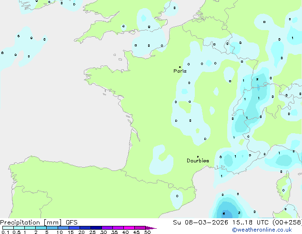This screenshot has width=302, height=234.
Task: Select the 5–10 mm legend color swatch
Action: click(52, 228)
